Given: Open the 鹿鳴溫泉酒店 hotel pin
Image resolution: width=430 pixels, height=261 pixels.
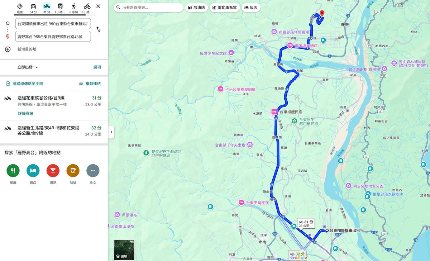Looking at the screenshot, I should 290,46.
